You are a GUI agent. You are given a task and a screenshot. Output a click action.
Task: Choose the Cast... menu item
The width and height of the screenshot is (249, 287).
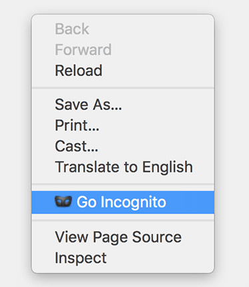pos(123,146)
